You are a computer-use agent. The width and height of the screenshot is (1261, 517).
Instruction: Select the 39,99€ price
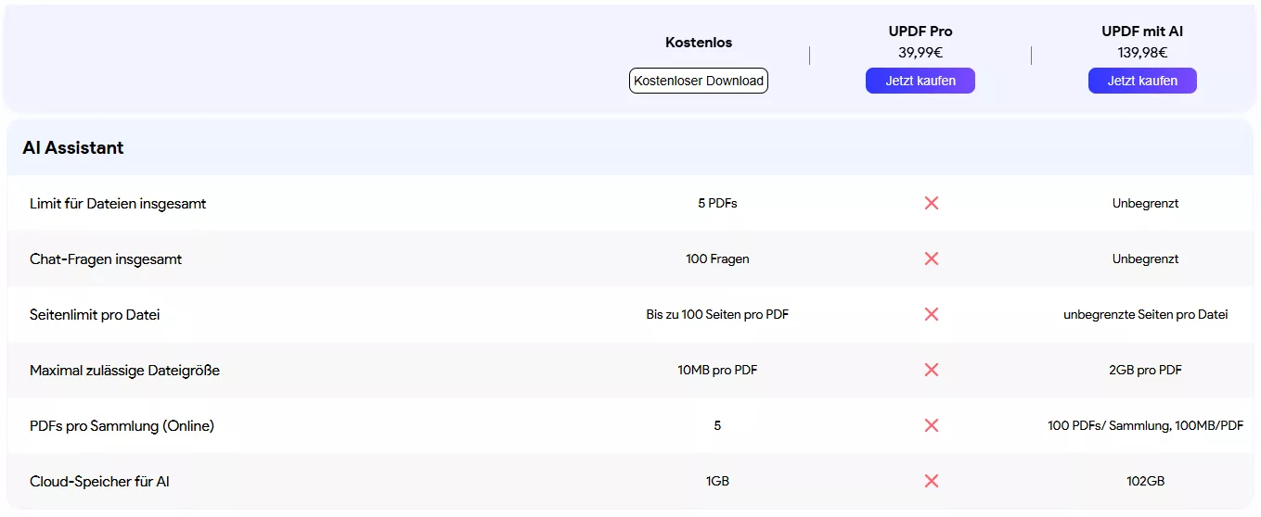[x=920, y=53]
